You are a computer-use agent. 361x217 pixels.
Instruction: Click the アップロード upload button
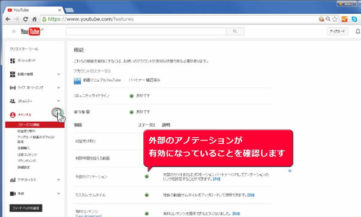pyautogui.click(x=338, y=31)
